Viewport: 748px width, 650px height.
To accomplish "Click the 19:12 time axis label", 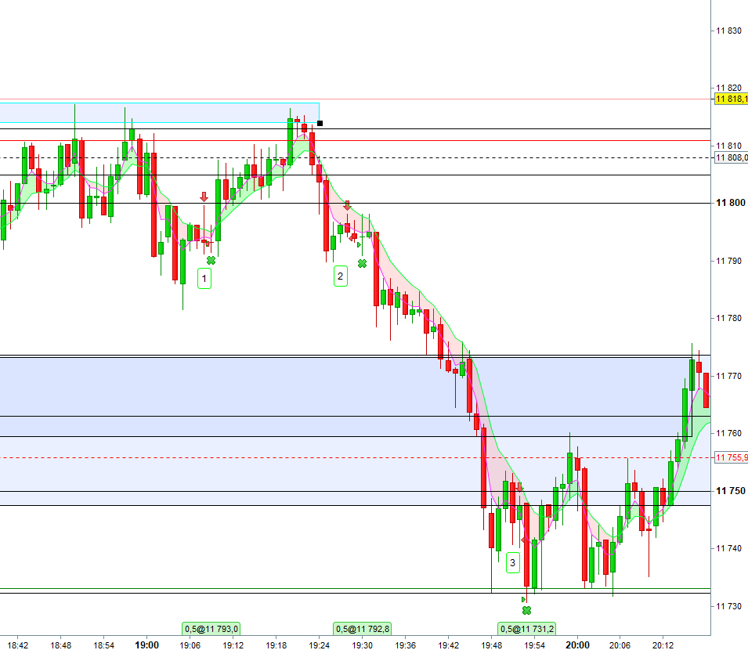I will pos(233,645).
